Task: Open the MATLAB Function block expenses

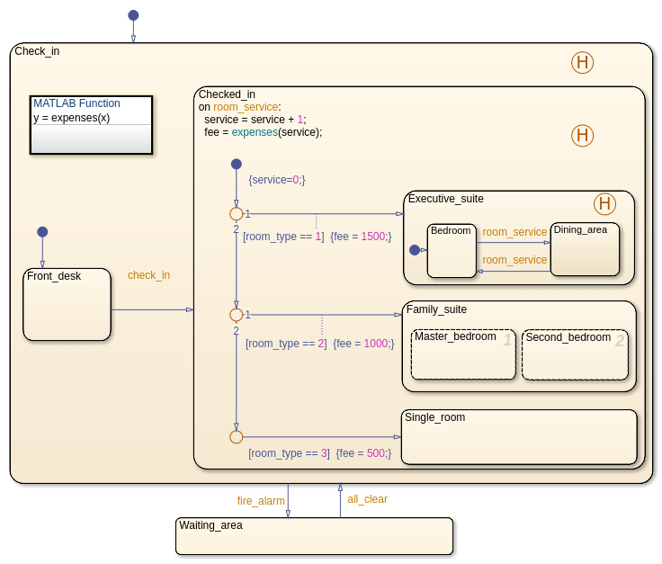Action: [91, 125]
